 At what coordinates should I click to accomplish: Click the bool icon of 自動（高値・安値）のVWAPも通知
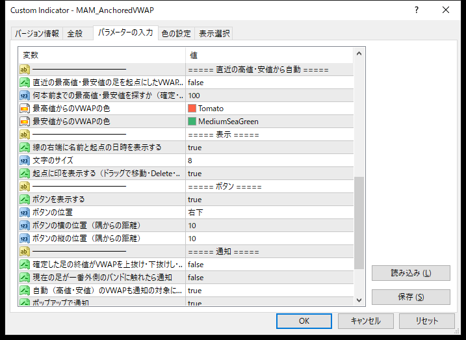coord(25,291)
